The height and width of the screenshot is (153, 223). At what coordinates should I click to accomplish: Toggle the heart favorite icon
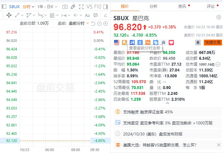[171, 43]
